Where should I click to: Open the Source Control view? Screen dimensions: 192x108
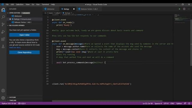(3, 24)
